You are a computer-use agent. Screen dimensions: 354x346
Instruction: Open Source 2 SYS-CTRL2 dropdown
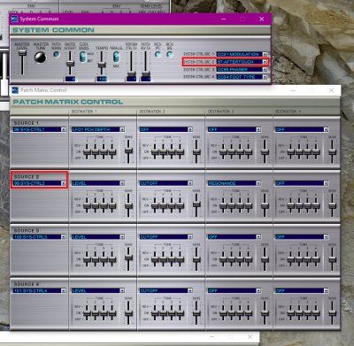39,183
